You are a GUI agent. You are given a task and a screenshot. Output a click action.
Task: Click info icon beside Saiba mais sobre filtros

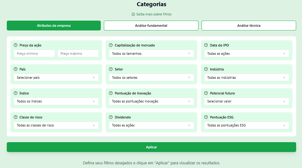click(x=133, y=14)
